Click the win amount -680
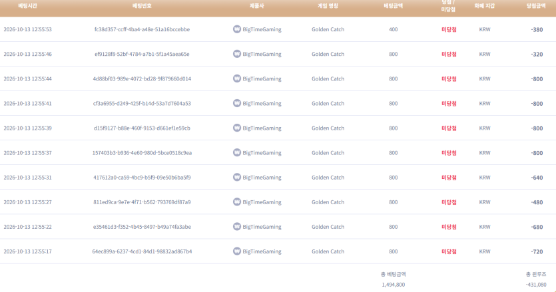 [x=537, y=227]
